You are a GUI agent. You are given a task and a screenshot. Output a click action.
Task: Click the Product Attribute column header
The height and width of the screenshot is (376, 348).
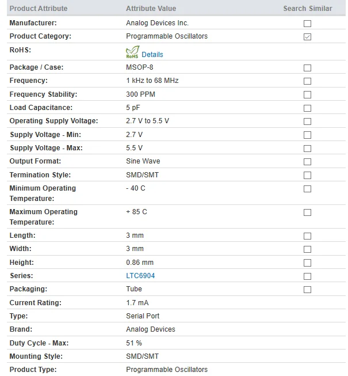coord(39,9)
